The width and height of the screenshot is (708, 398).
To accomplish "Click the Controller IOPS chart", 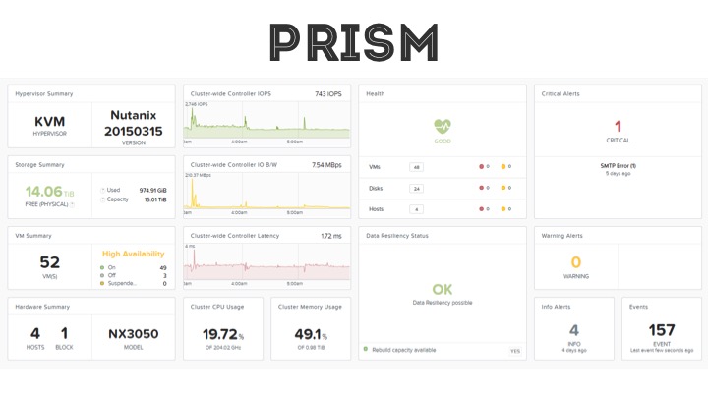I will pos(266,121).
